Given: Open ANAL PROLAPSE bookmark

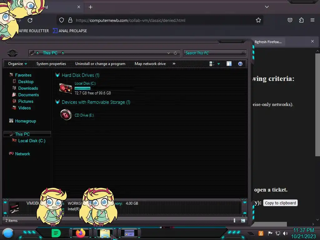Looking at the screenshot, I should [x=70, y=31].
